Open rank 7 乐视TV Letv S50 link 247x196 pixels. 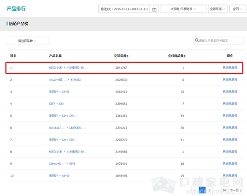(x=63, y=140)
